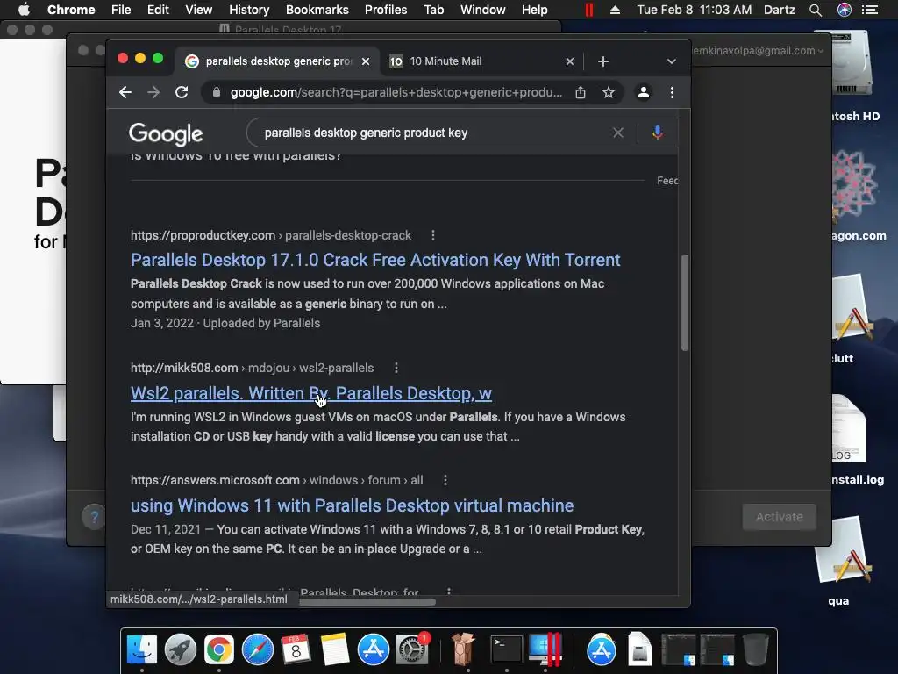Open Notification Center list icon

coord(869,10)
